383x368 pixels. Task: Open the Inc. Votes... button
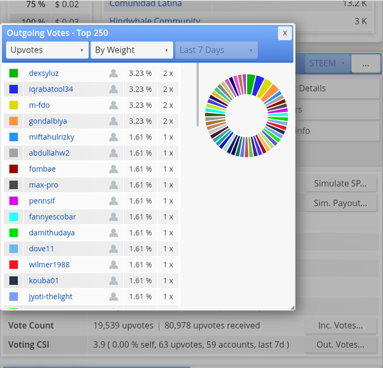pyautogui.click(x=341, y=326)
